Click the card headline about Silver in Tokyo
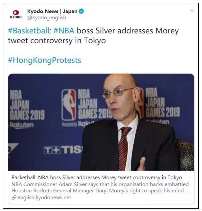Screen dimensions: 202x211 click(97, 178)
